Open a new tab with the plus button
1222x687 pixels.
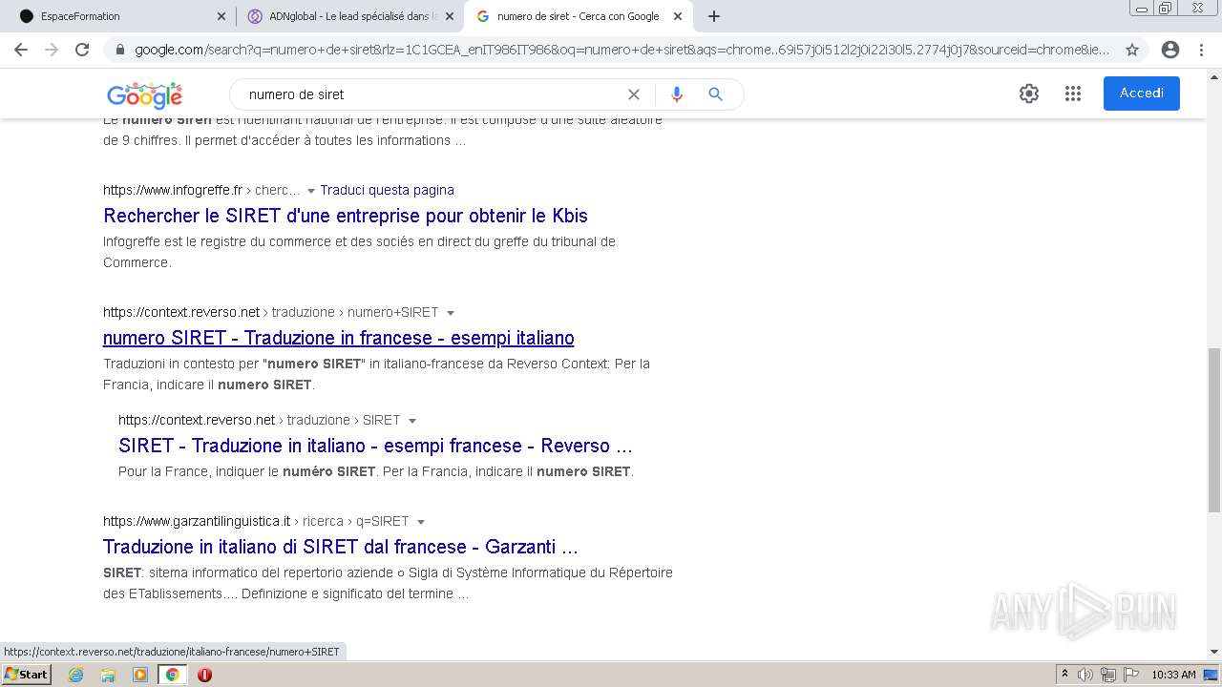(714, 16)
